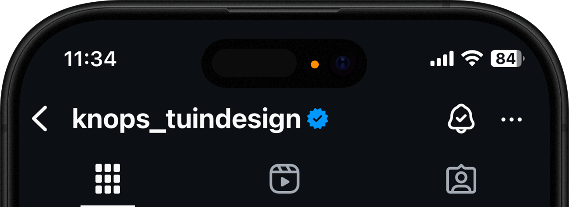Go back using the left chevron arrow
Viewport: 569px width, 207px height.
(x=40, y=119)
